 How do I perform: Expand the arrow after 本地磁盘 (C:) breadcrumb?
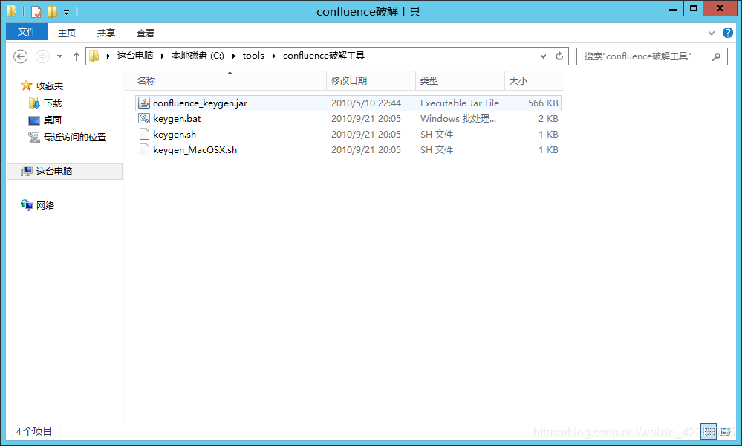click(x=233, y=56)
